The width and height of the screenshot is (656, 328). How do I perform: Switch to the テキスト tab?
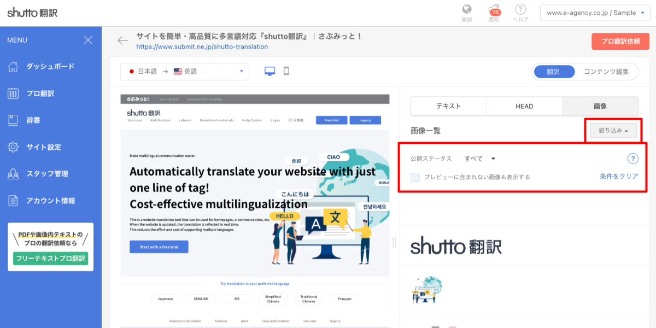pyautogui.click(x=448, y=106)
